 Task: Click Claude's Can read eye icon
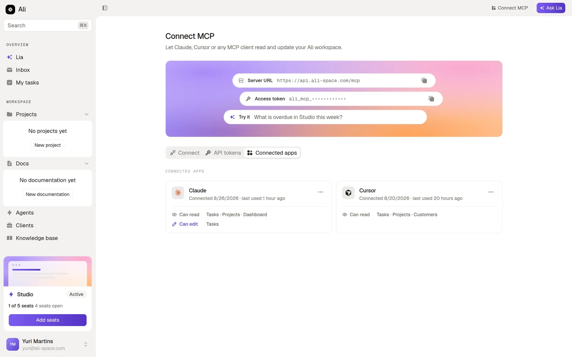coord(174,215)
